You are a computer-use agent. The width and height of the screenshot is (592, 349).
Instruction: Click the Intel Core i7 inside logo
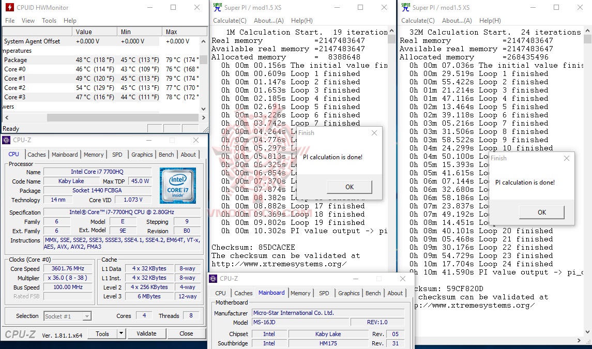click(x=178, y=186)
